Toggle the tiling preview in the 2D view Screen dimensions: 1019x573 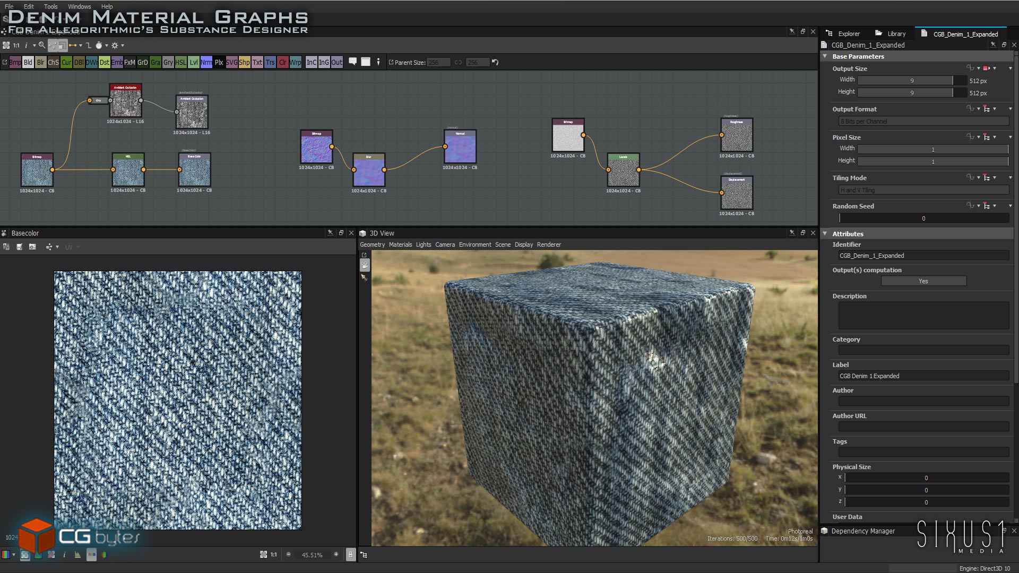51,555
